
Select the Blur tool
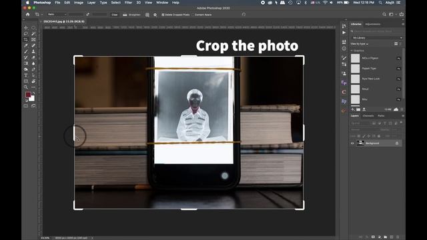point(33,63)
